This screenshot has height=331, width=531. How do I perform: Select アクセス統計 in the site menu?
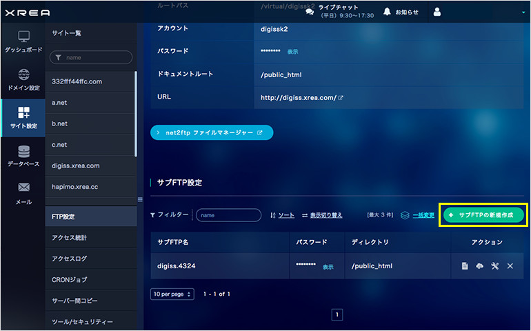[x=70, y=238]
